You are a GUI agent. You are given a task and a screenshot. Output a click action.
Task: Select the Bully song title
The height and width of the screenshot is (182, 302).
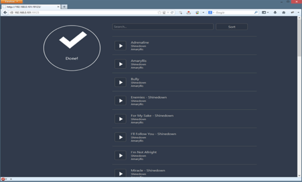[135, 79]
